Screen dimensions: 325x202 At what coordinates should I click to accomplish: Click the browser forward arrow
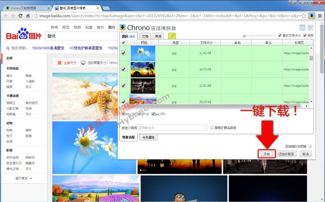13,16
